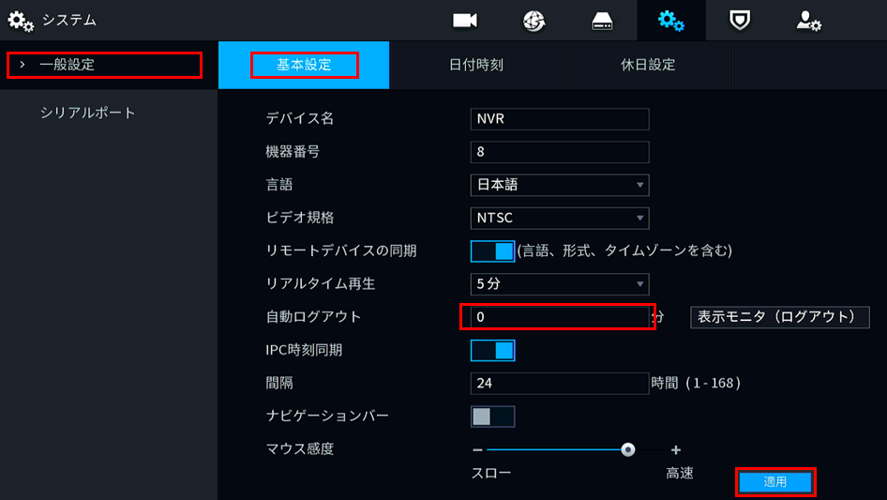Image resolution: width=887 pixels, height=500 pixels.
Task: Click the minus icon on mouse sensitivity
Action: 477,450
